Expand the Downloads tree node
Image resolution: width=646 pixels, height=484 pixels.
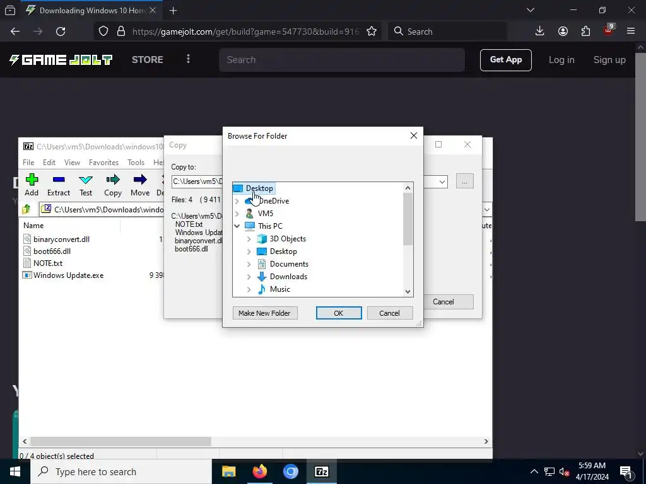click(x=249, y=277)
